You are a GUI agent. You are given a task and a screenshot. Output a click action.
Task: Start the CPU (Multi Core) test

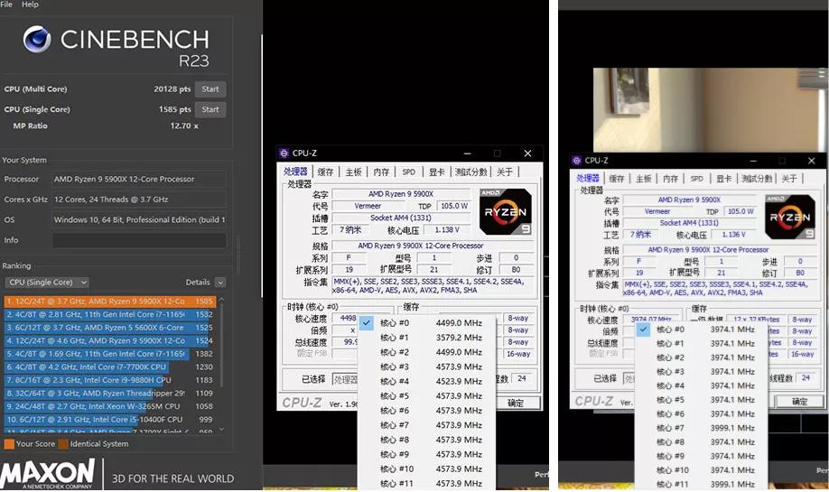pos(210,89)
